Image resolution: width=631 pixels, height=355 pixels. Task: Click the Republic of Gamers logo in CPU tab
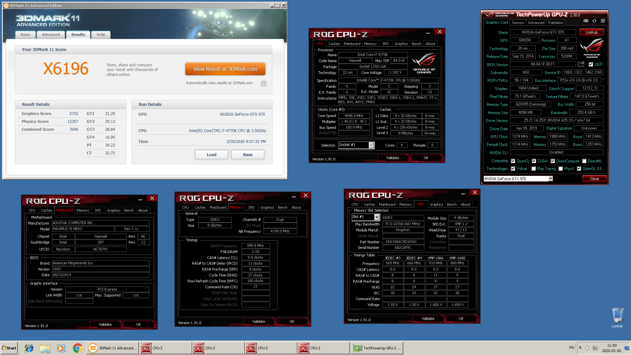point(424,63)
